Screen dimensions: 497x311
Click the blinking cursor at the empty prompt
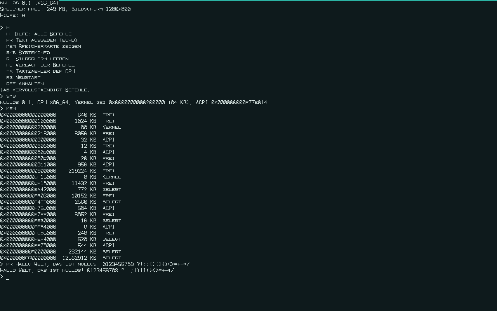(8, 279)
